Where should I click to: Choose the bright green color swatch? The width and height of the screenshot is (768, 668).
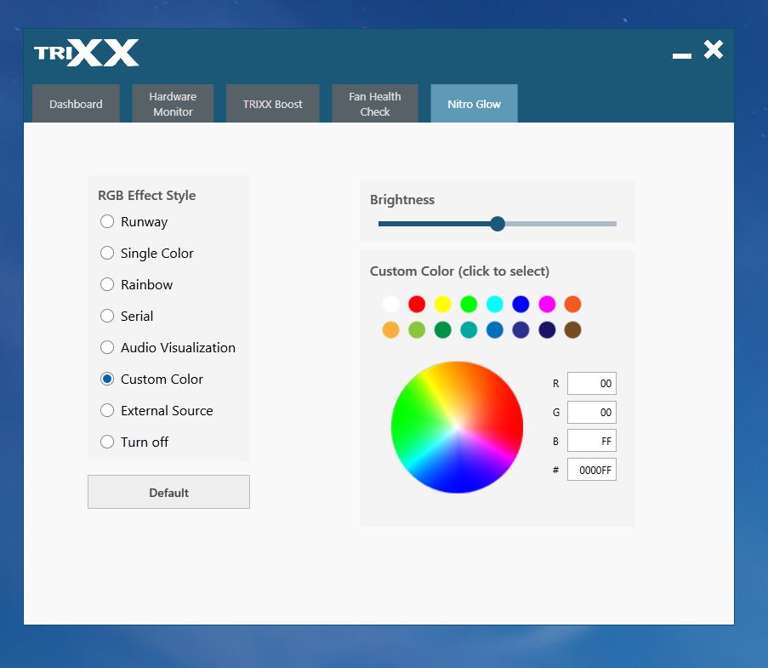tap(469, 304)
